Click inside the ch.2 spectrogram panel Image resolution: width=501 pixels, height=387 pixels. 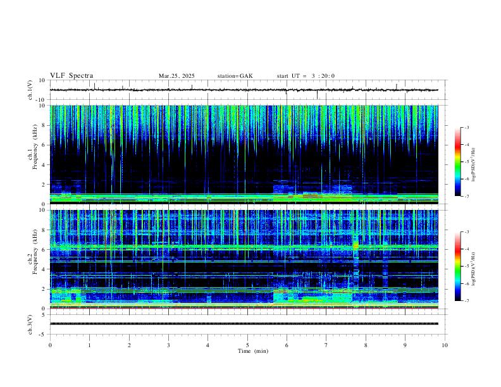coord(244,259)
